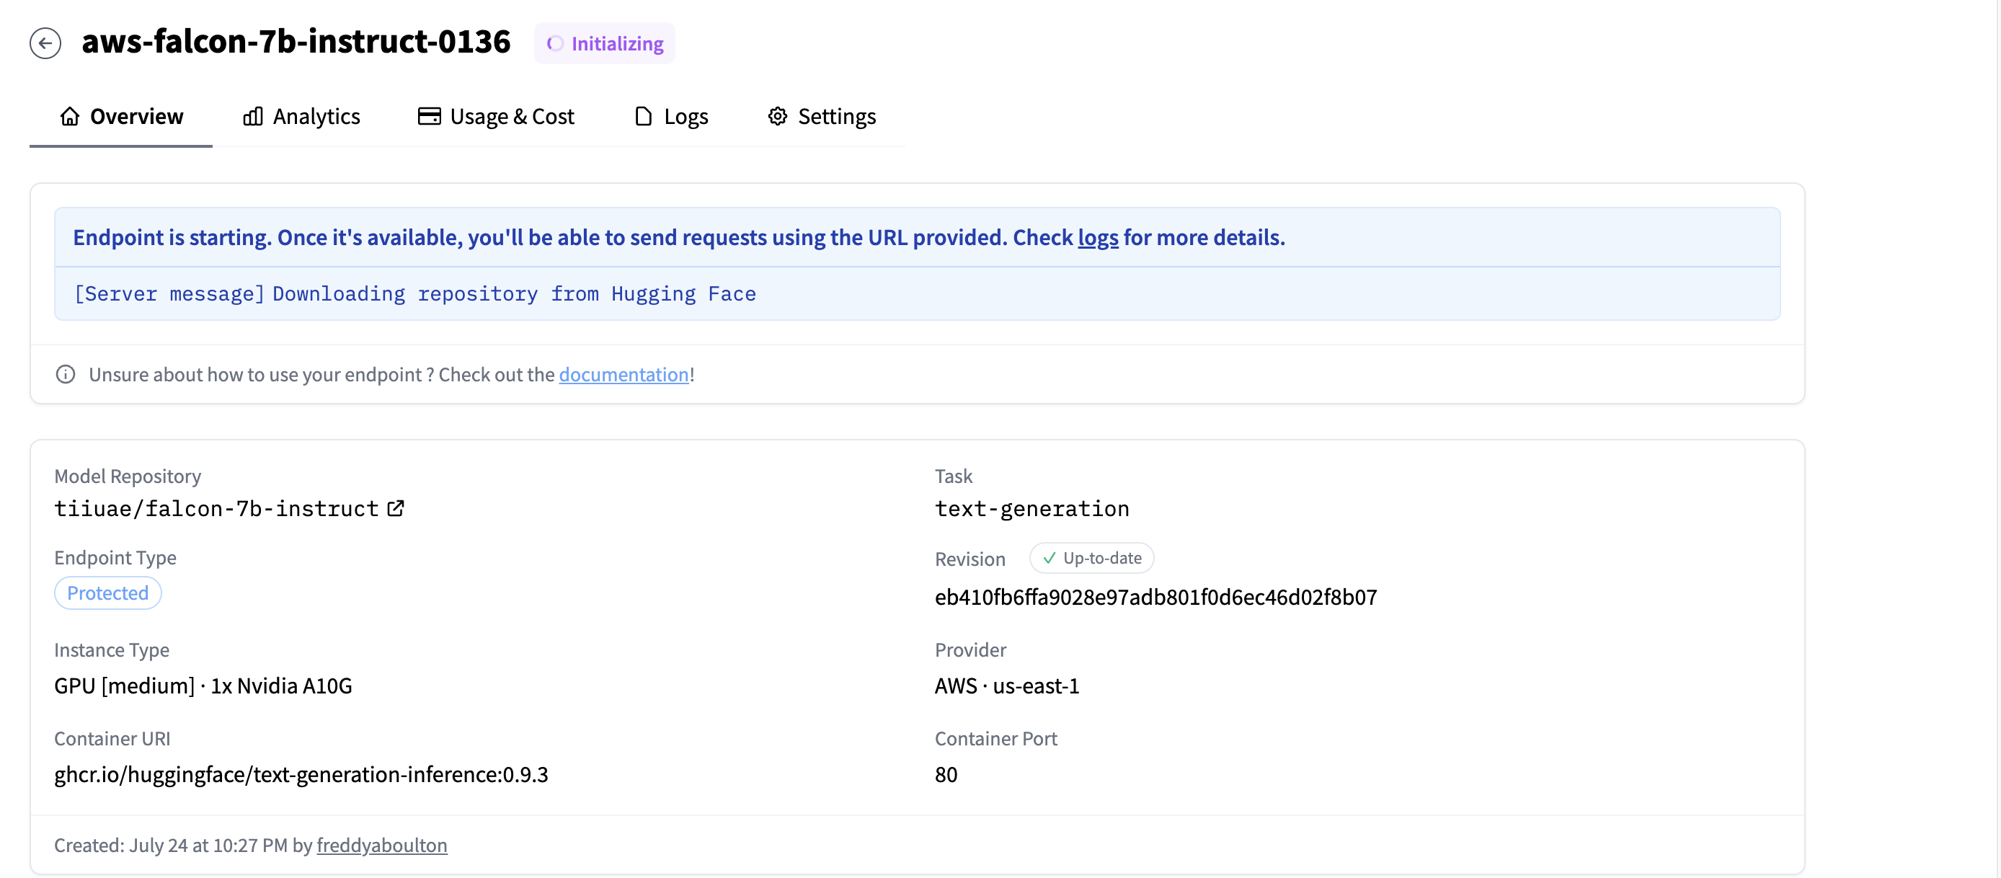Click the home icon on Overview tab

70,117
